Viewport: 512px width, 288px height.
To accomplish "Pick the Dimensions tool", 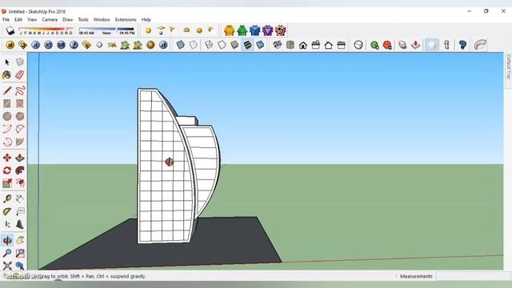I will tap(20, 198).
